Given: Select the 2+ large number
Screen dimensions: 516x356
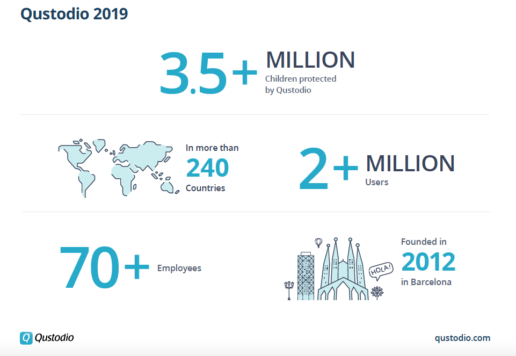Looking at the screenshot, I should tap(329, 169).
